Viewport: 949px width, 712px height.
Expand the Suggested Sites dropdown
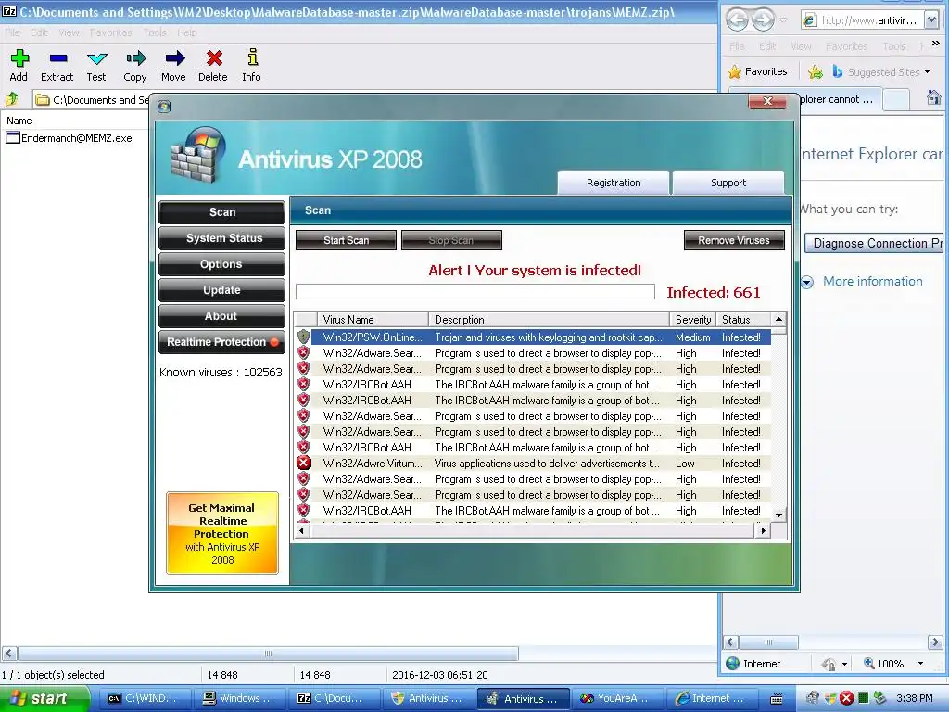927,72
